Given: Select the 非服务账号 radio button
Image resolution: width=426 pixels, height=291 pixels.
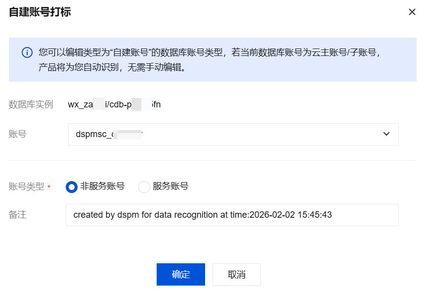Looking at the screenshot, I should [x=72, y=187].
